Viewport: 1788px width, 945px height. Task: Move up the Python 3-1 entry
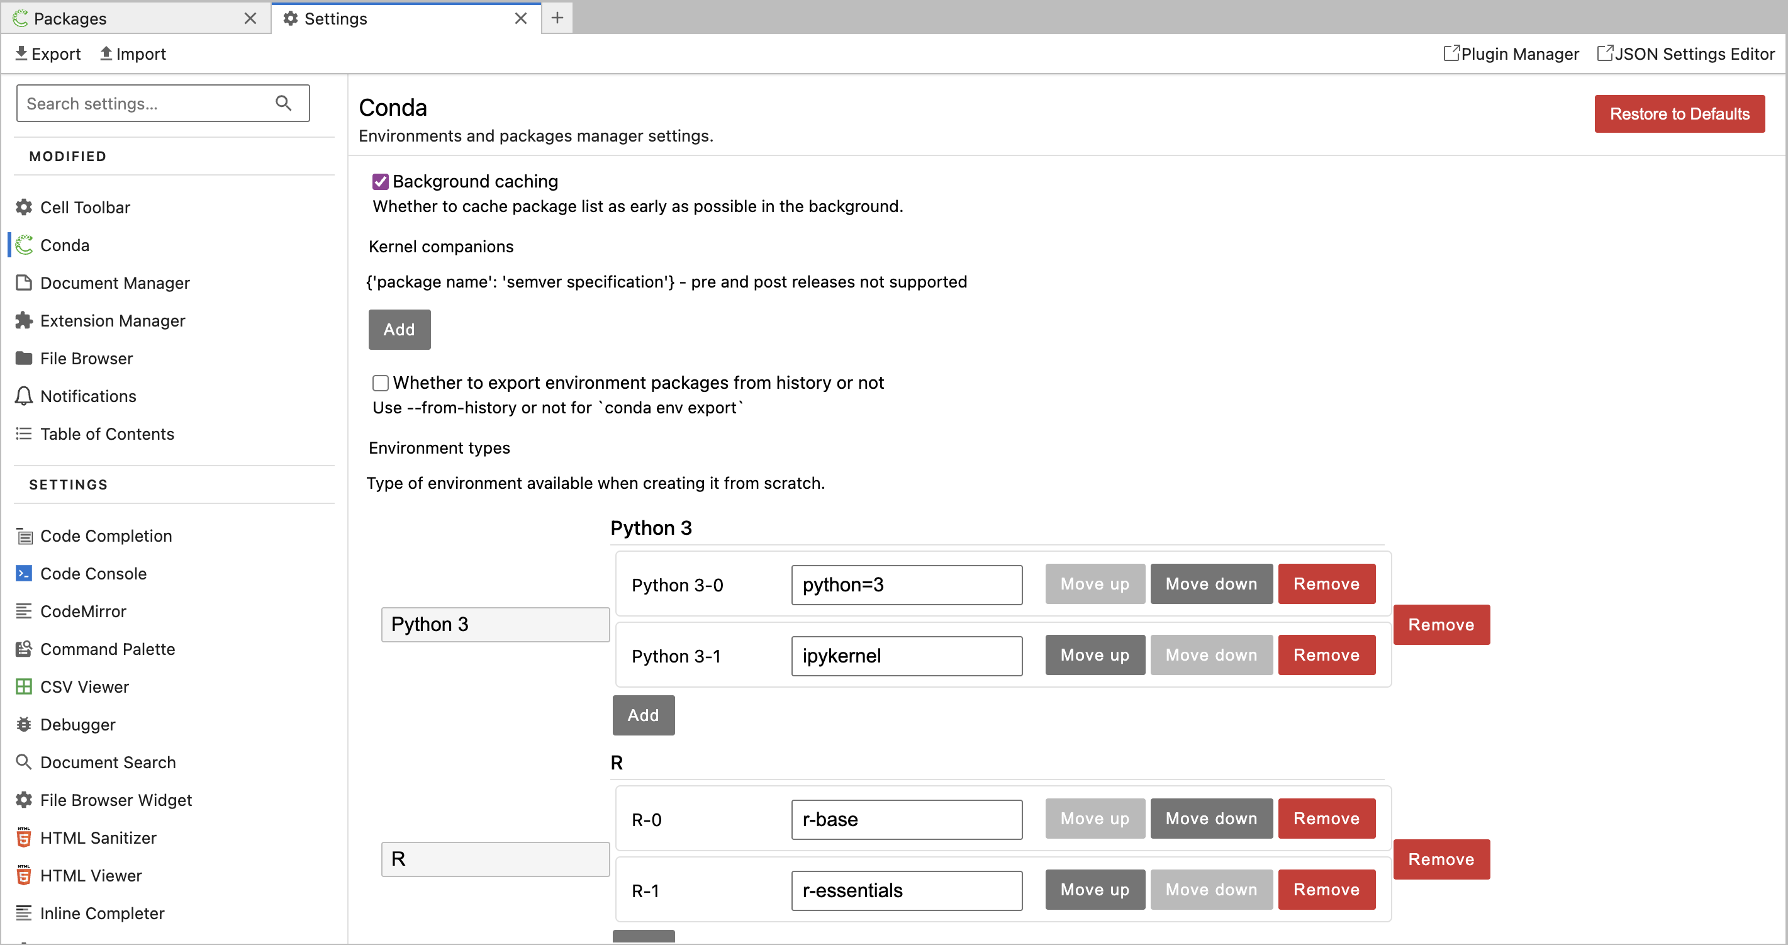click(x=1095, y=655)
